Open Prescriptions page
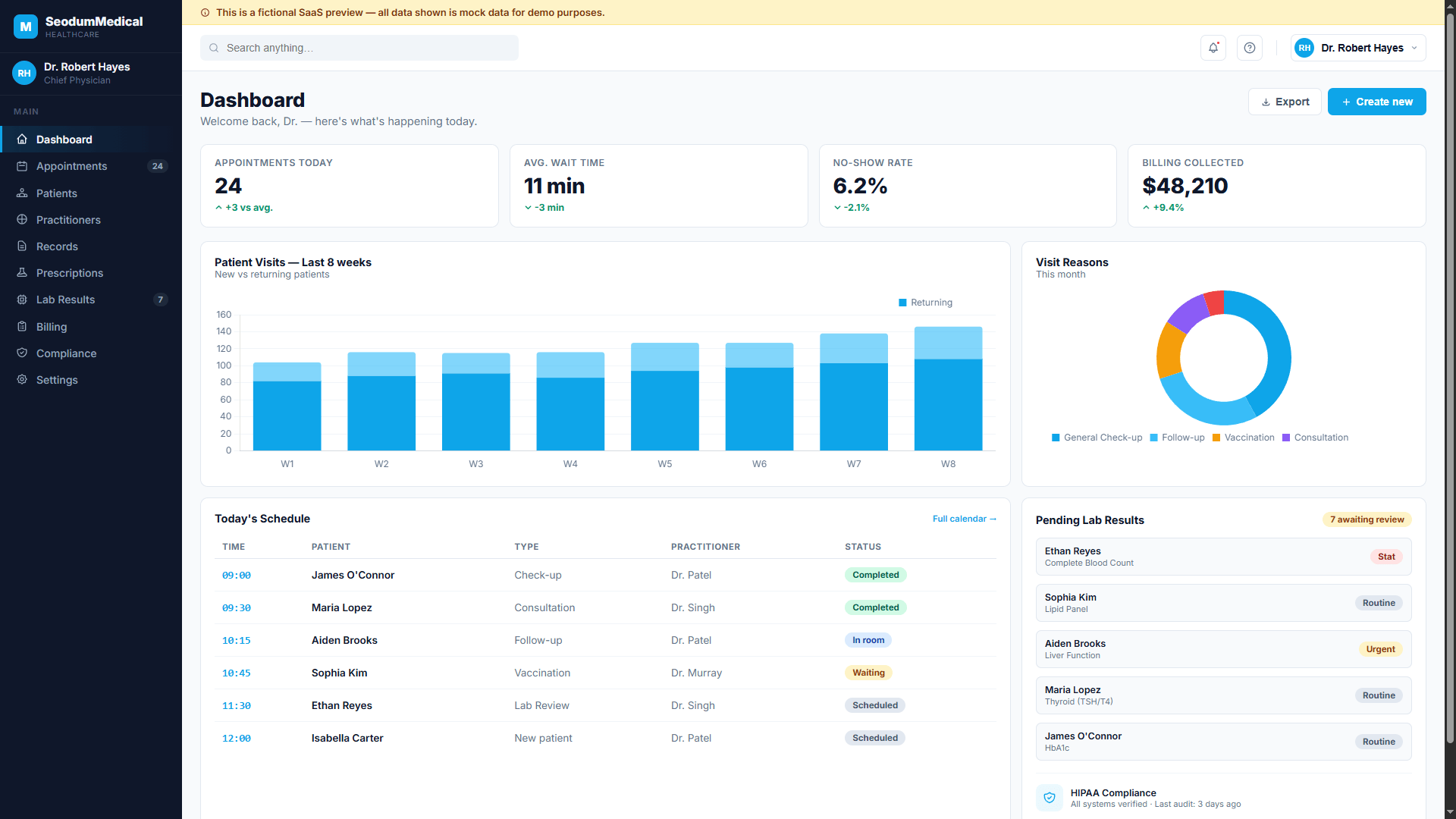Image resolution: width=1456 pixels, height=819 pixels. [91, 273]
